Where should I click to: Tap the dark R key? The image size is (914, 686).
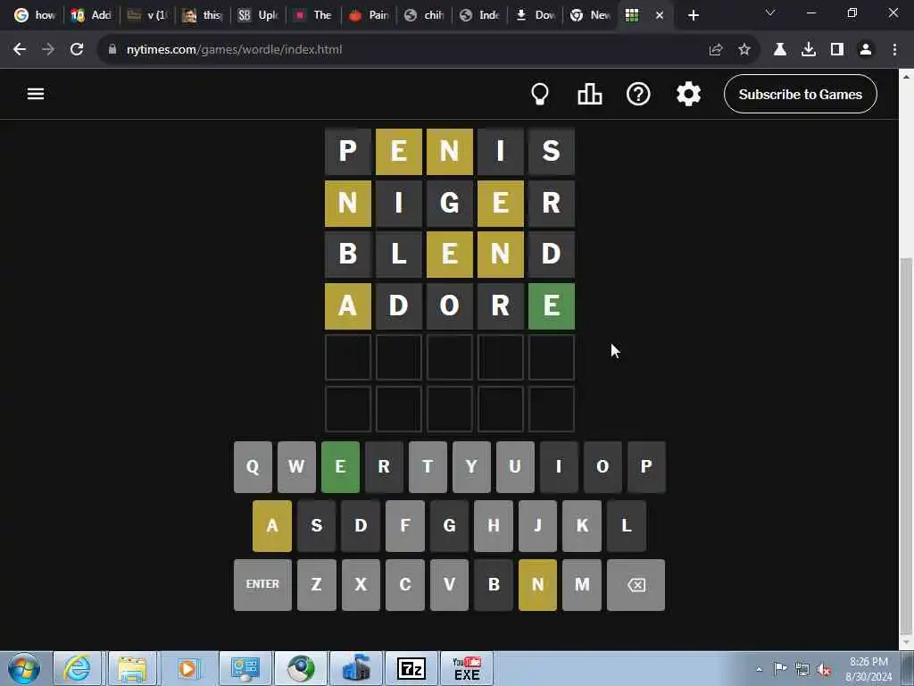click(x=384, y=466)
